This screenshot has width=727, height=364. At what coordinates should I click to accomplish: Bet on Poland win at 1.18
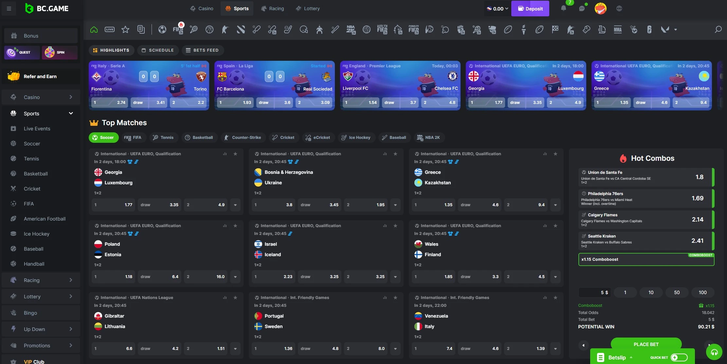click(113, 277)
